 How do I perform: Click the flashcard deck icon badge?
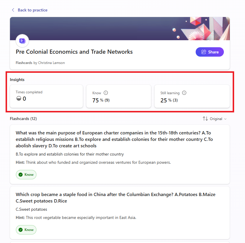22,41
